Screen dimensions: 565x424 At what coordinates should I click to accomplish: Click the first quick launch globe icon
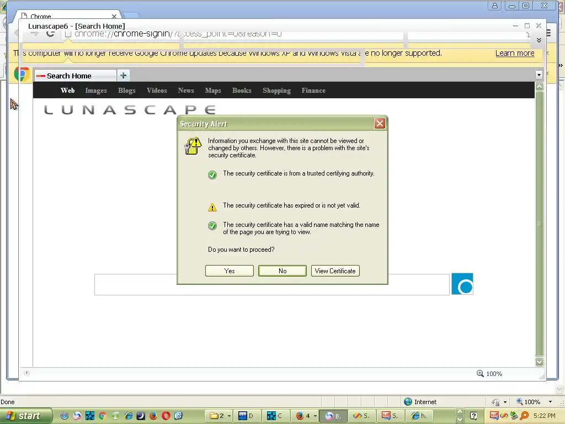(65, 416)
